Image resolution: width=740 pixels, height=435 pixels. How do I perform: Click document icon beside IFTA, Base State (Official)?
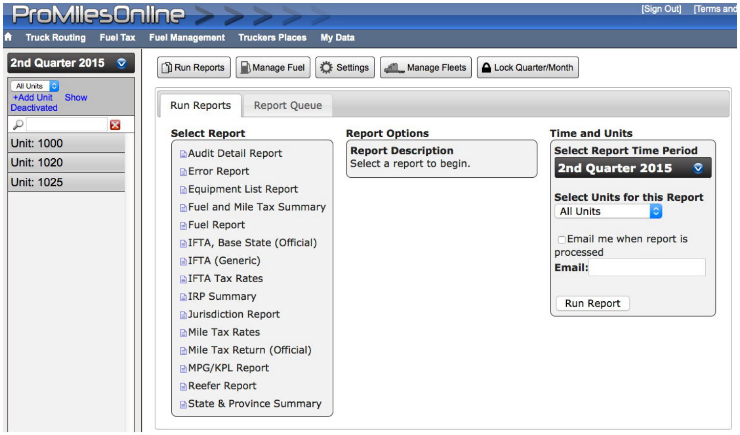tap(183, 243)
